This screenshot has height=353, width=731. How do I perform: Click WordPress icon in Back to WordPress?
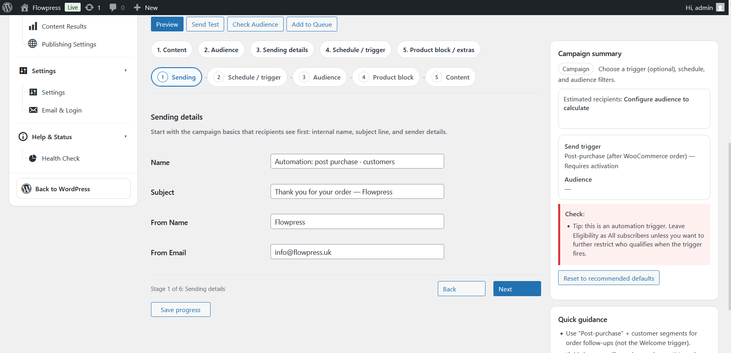click(27, 189)
